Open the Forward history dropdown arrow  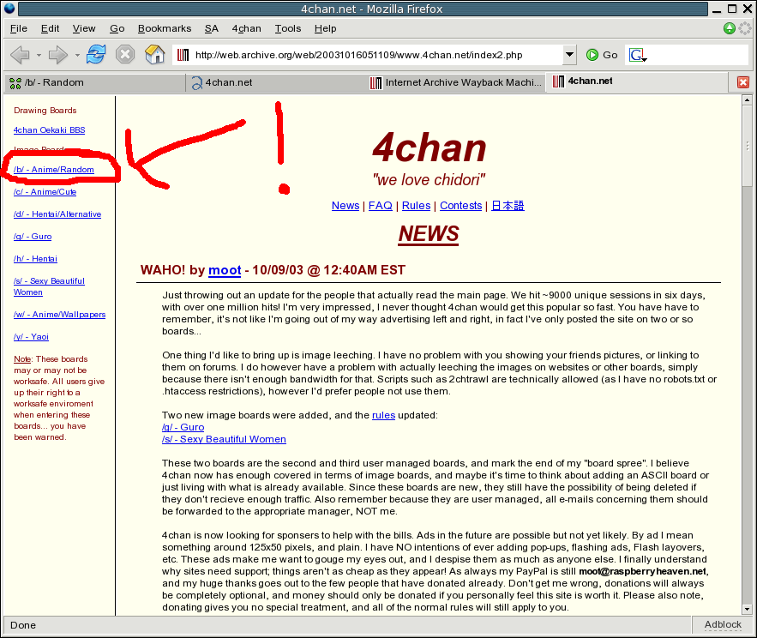tap(77, 55)
